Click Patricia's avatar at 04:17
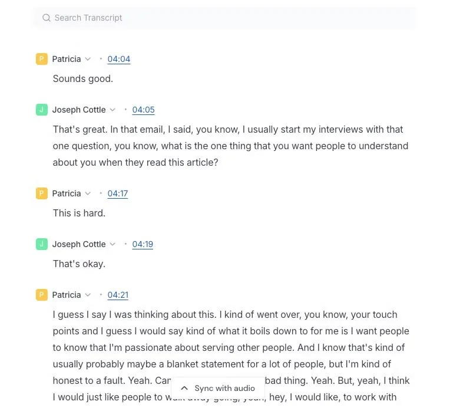This screenshot has height=411, width=450. pyautogui.click(x=41, y=193)
